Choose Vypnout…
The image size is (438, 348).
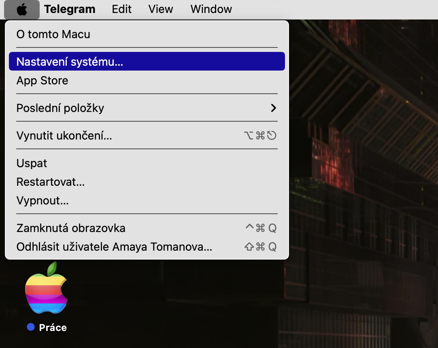147,201
